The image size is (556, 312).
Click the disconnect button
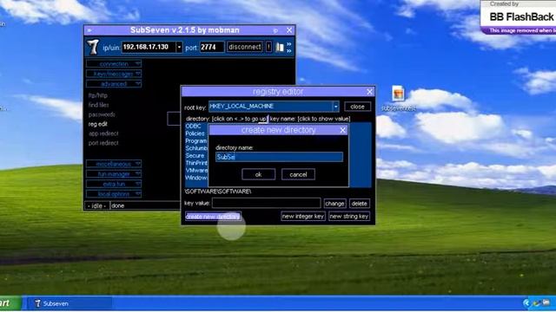click(245, 47)
